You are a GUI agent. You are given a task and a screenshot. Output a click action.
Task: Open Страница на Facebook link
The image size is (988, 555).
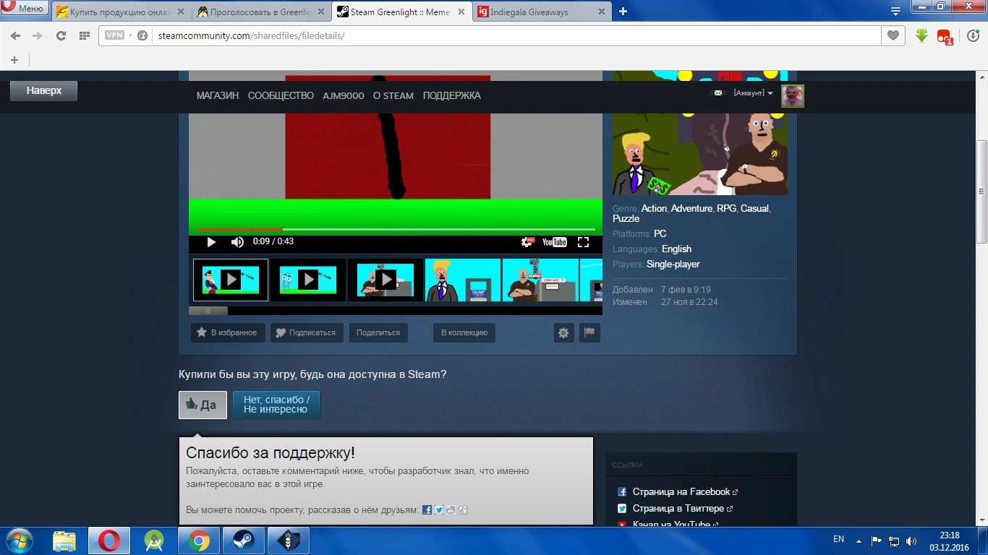click(x=680, y=492)
